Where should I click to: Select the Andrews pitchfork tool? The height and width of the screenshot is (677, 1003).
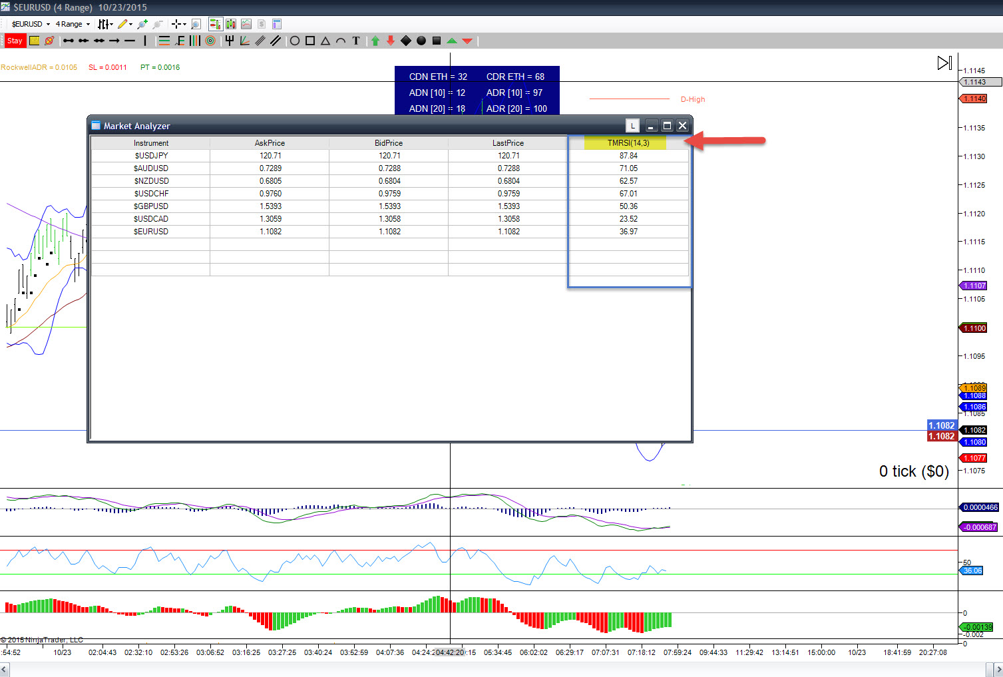(230, 41)
